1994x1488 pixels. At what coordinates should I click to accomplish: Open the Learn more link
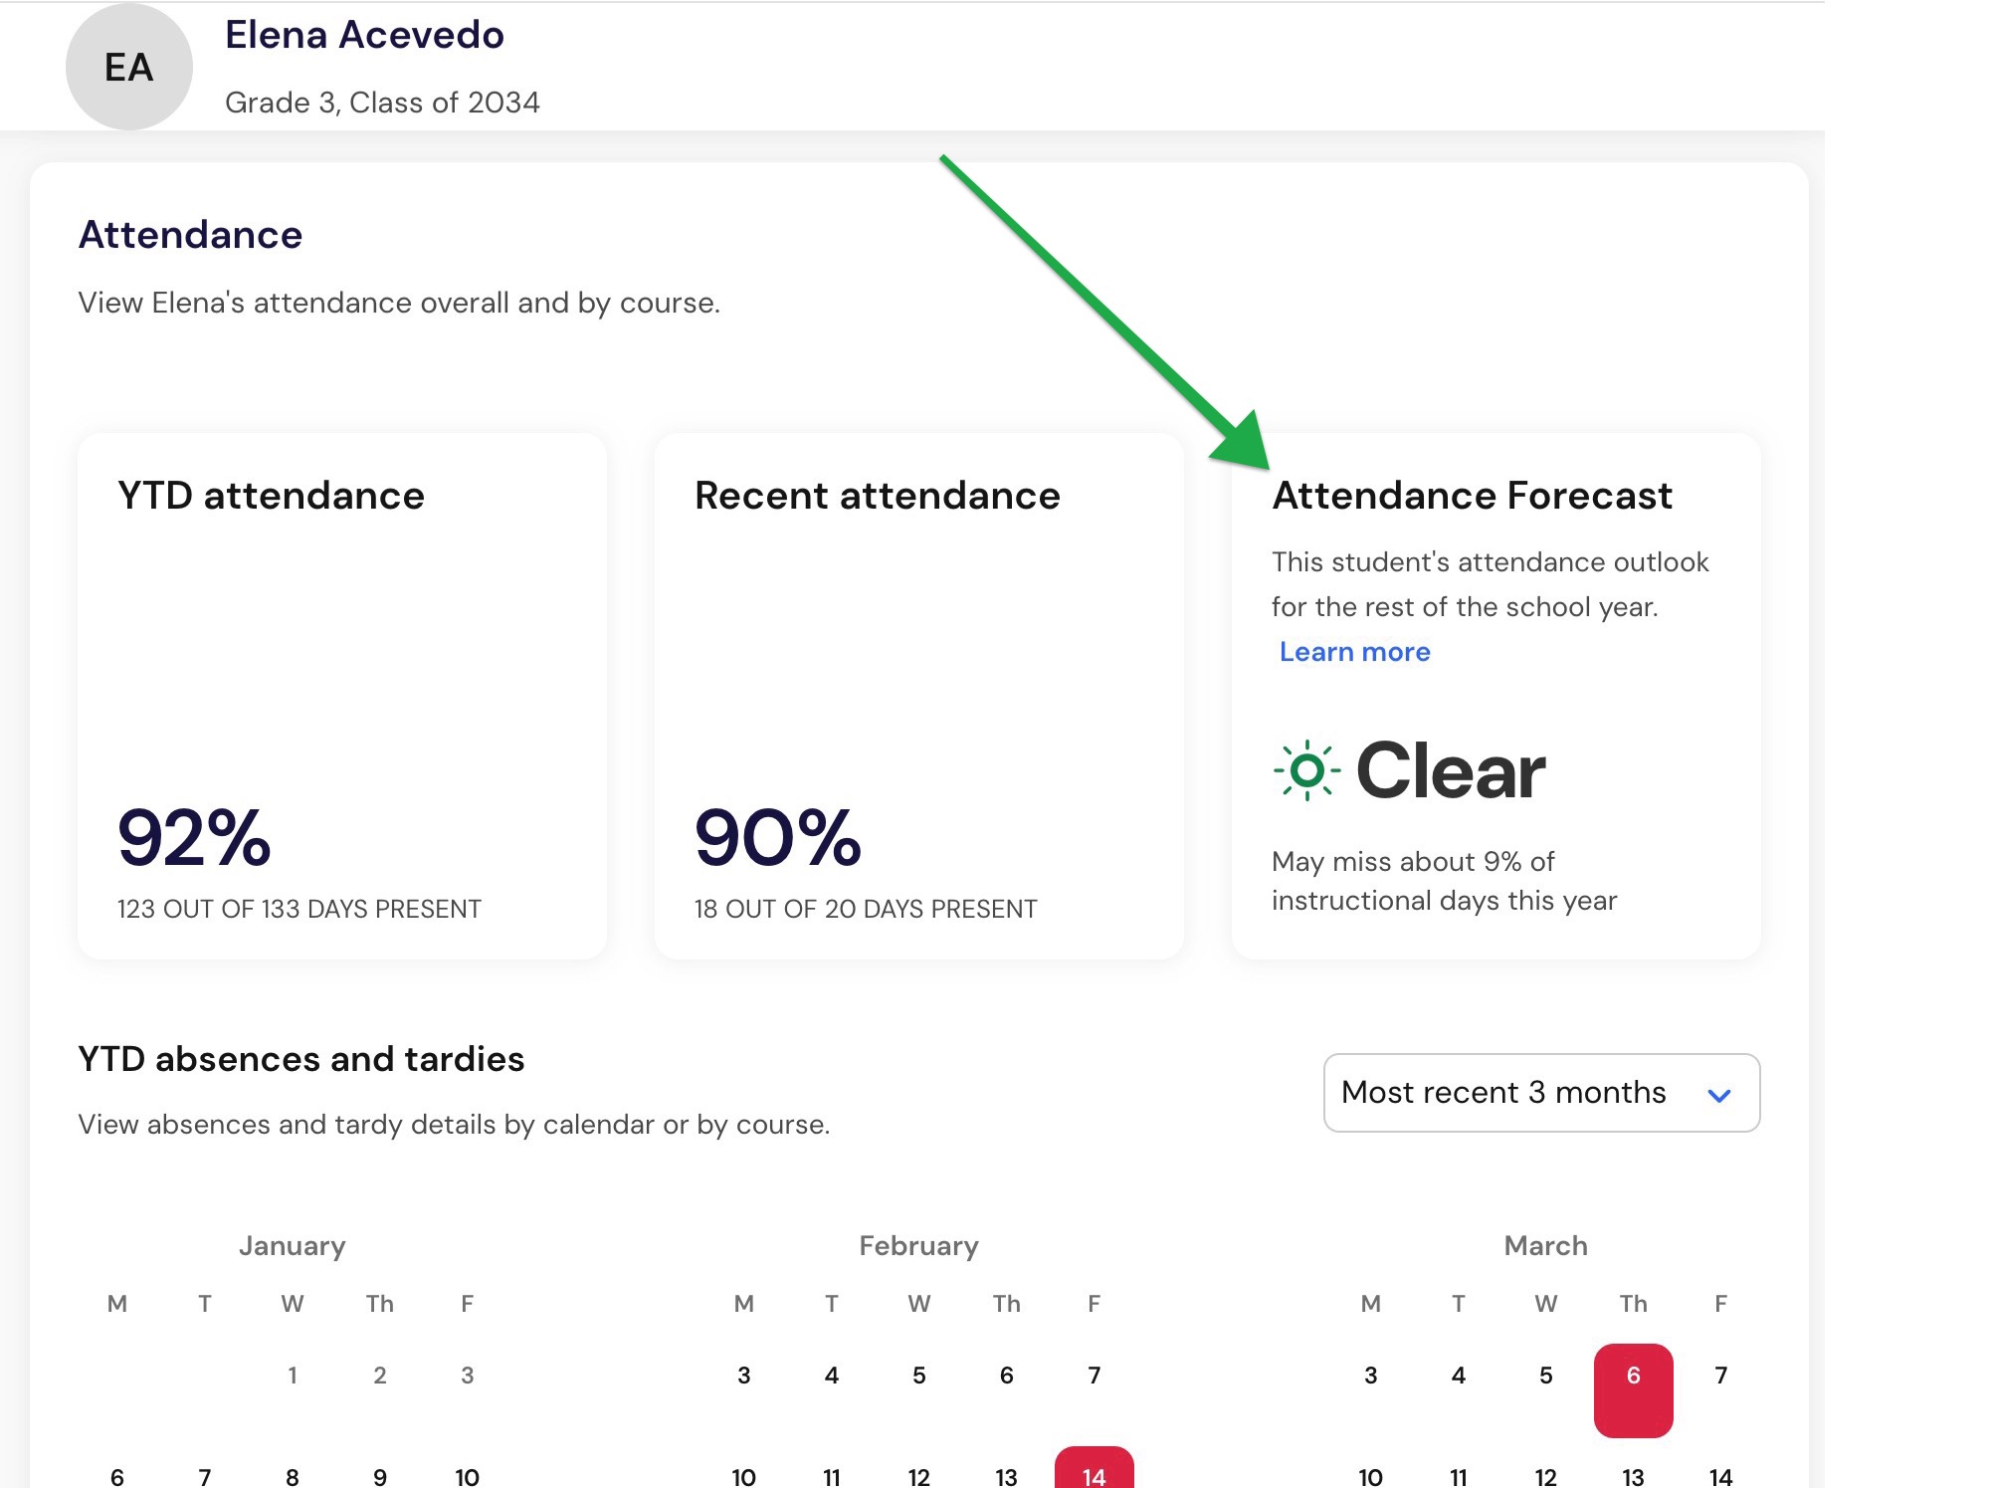click(1354, 652)
